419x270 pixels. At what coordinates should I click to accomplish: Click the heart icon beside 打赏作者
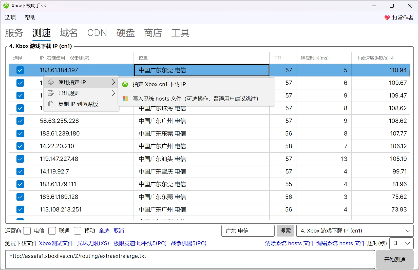(387, 17)
